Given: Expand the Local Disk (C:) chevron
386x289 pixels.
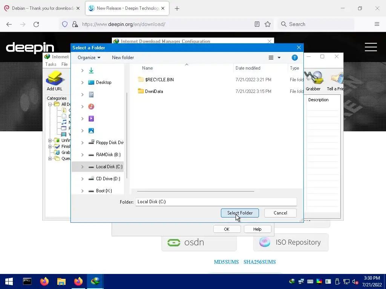Looking at the screenshot, I should click(83, 167).
